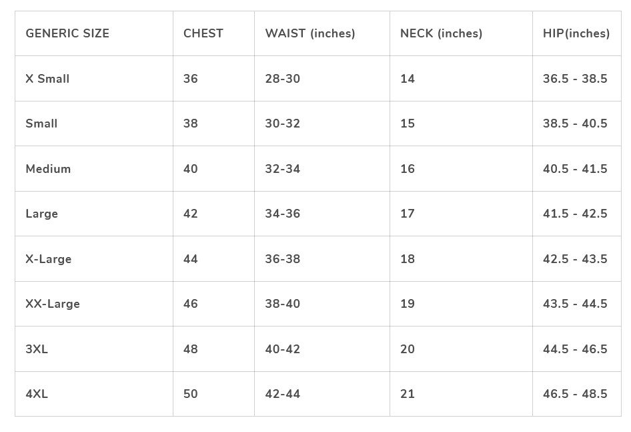Viewport: 631px width, 432px height.
Task: Select hip range 43.5 - 44.5
Action: pyautogui.click(x=575, y=303)
